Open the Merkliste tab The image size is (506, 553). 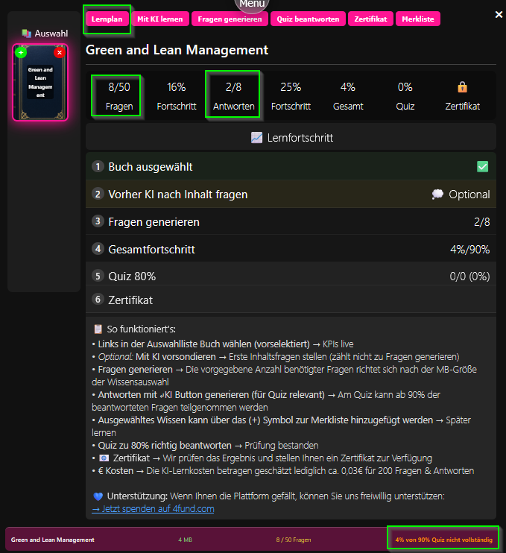coord(418,19)
